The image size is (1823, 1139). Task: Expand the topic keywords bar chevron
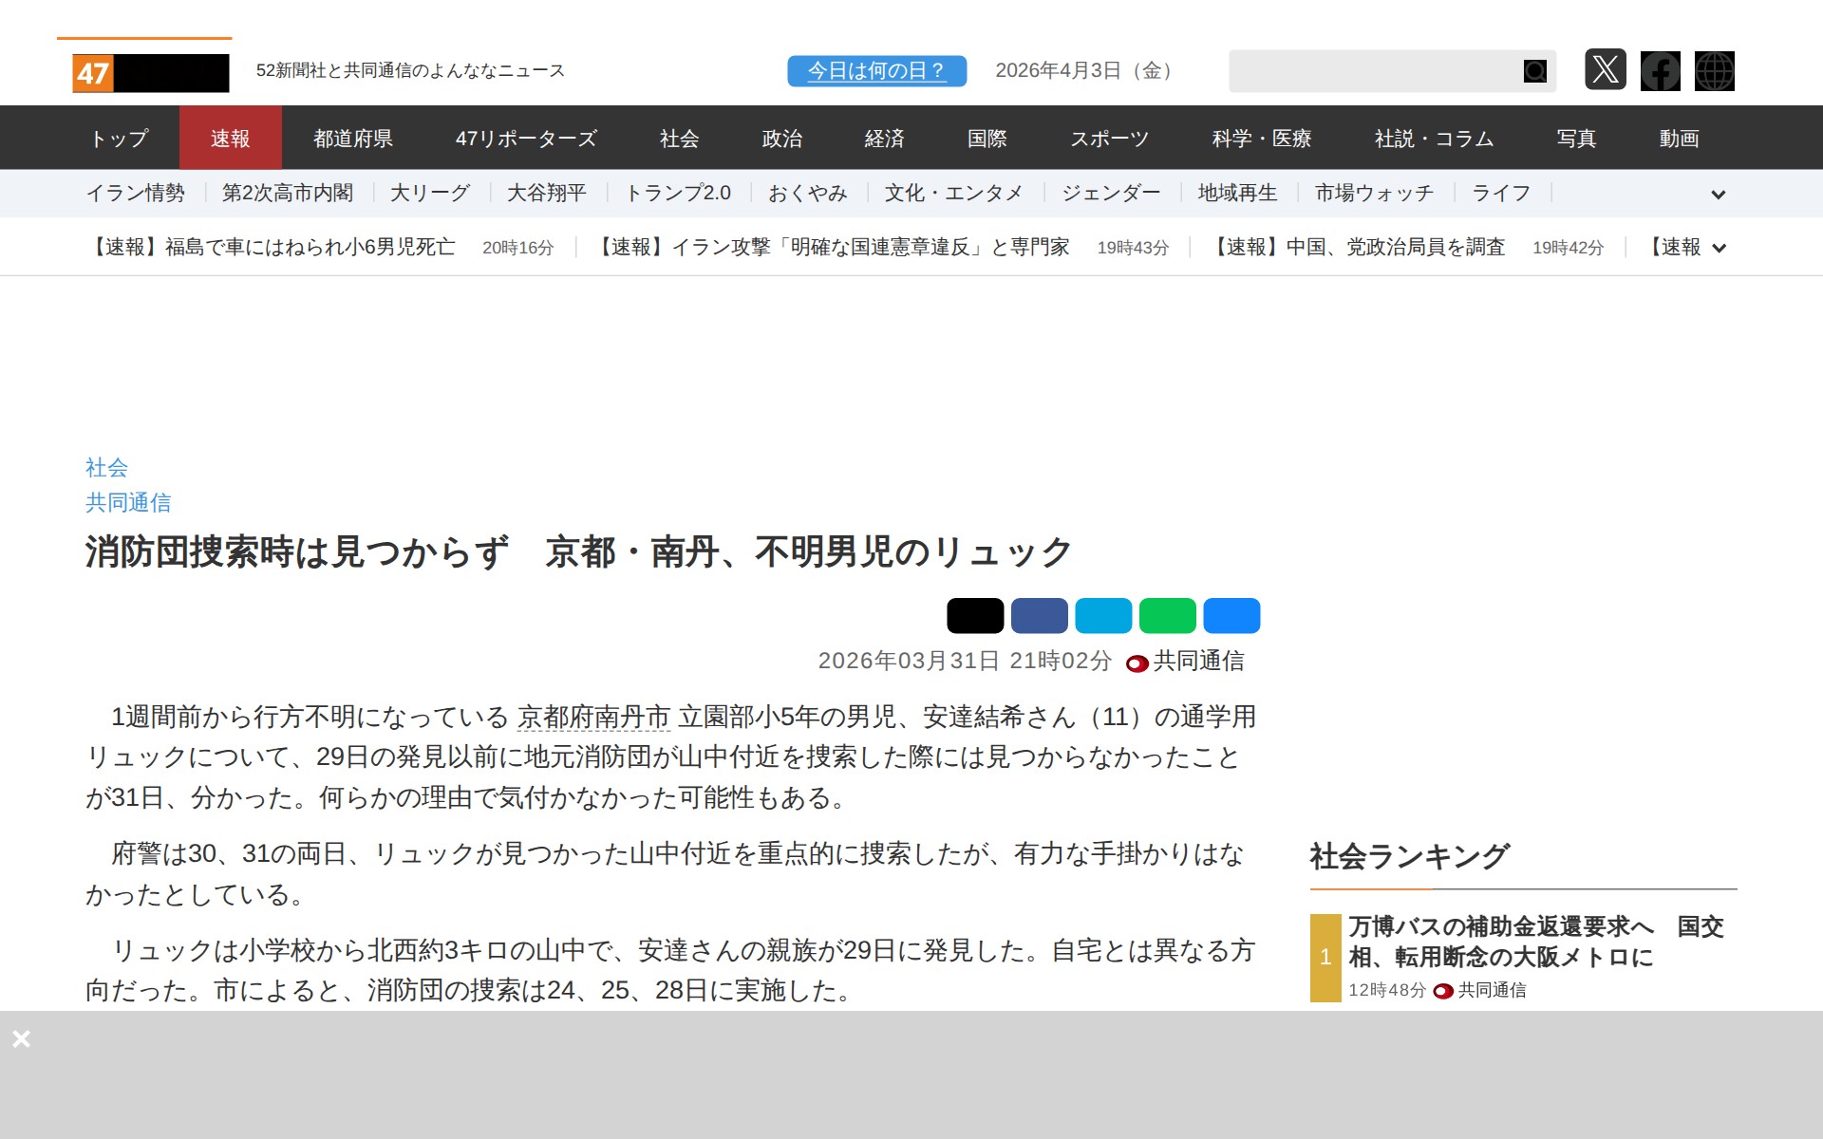click(1718, 195)
